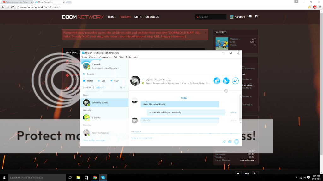Open the Call menu in Skype
The image size is (323, 181).
[x=115, y=57]
